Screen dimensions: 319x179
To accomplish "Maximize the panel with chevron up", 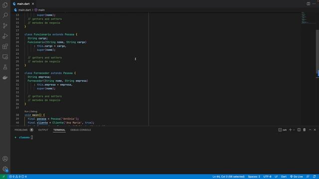I will coord(310,130).
